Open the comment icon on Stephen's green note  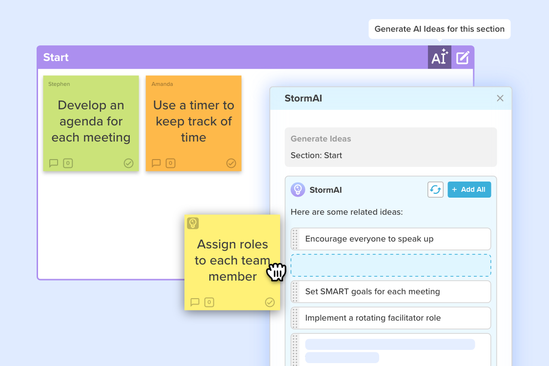54,163
